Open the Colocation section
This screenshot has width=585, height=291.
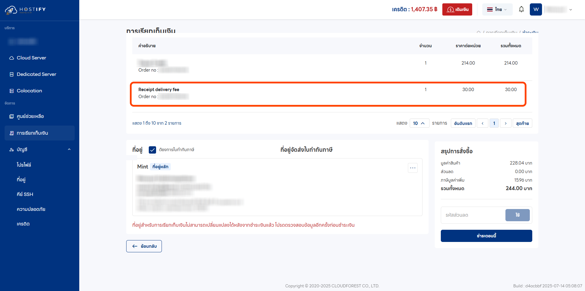click(29, 90)
